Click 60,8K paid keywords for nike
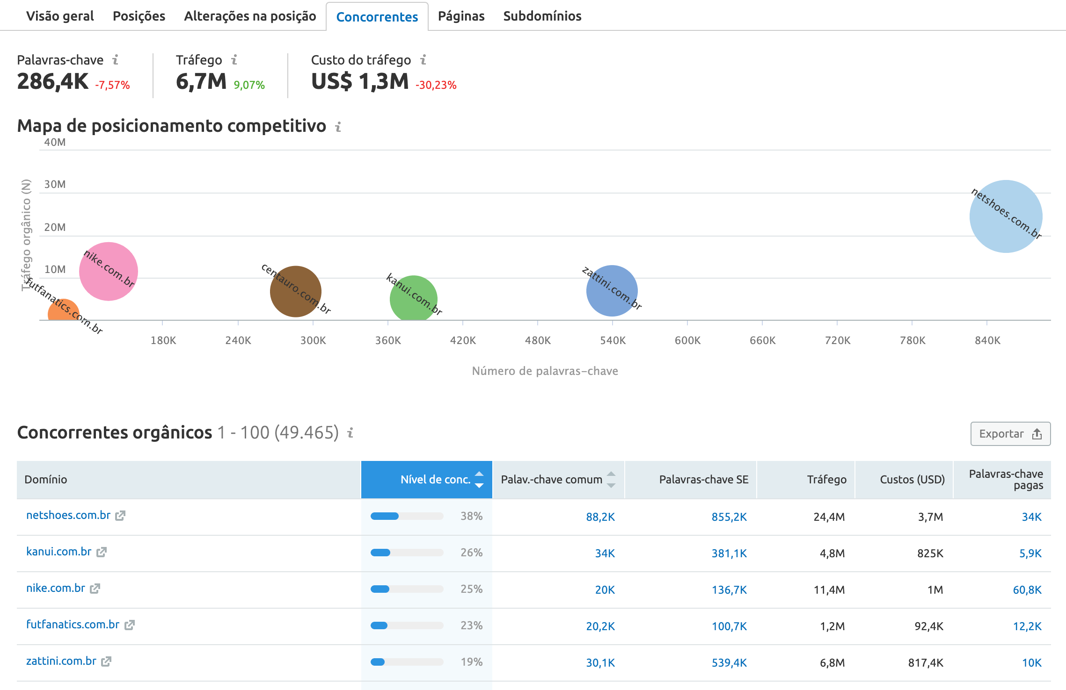The width and height of the screenshot is (1066, 690). coord(1027,589)
